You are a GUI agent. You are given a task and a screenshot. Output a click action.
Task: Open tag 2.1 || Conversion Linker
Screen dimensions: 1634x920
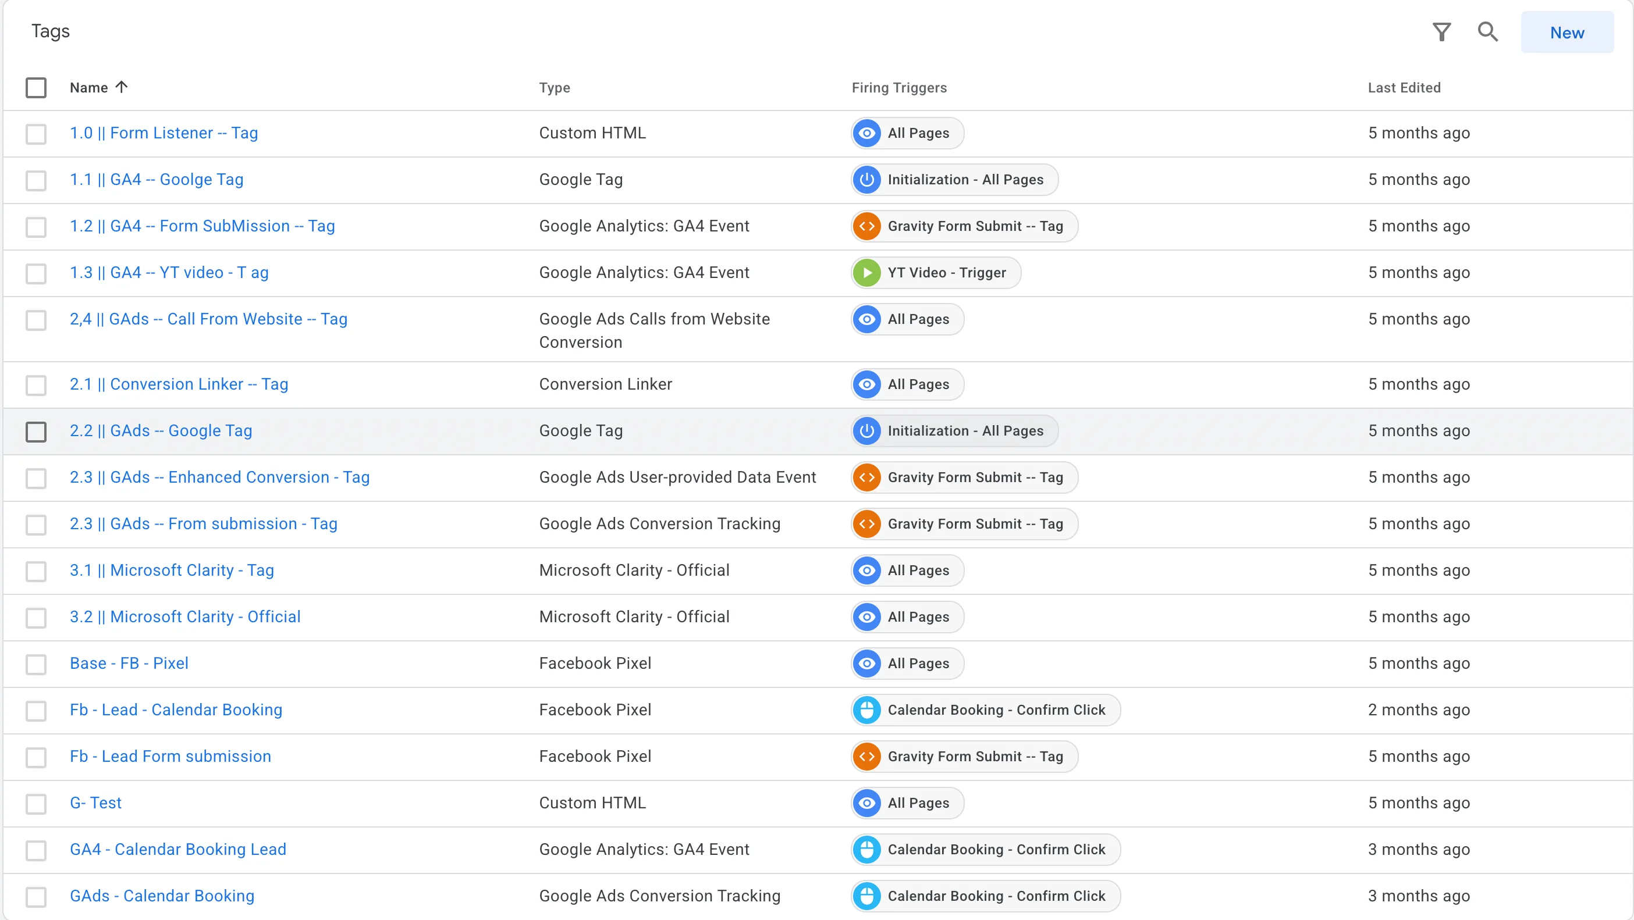click(x=179, y=384)
